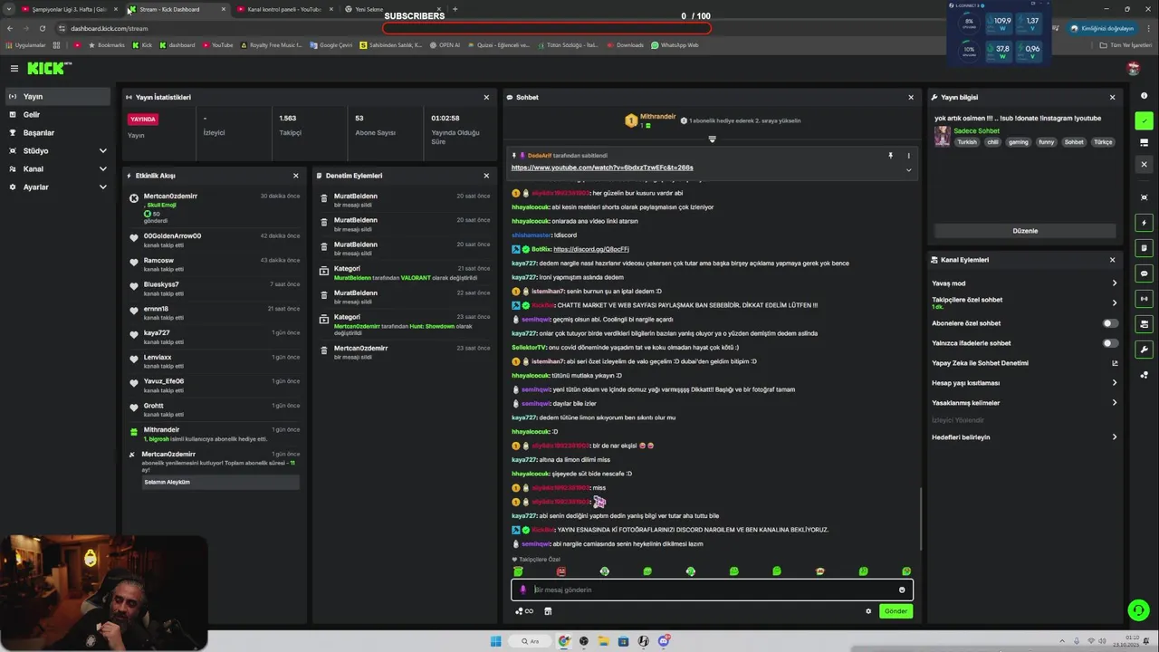1159x652 pixels.
Task: Click the layout panel icon under the green checkmark
Action: click(1145, 142)
